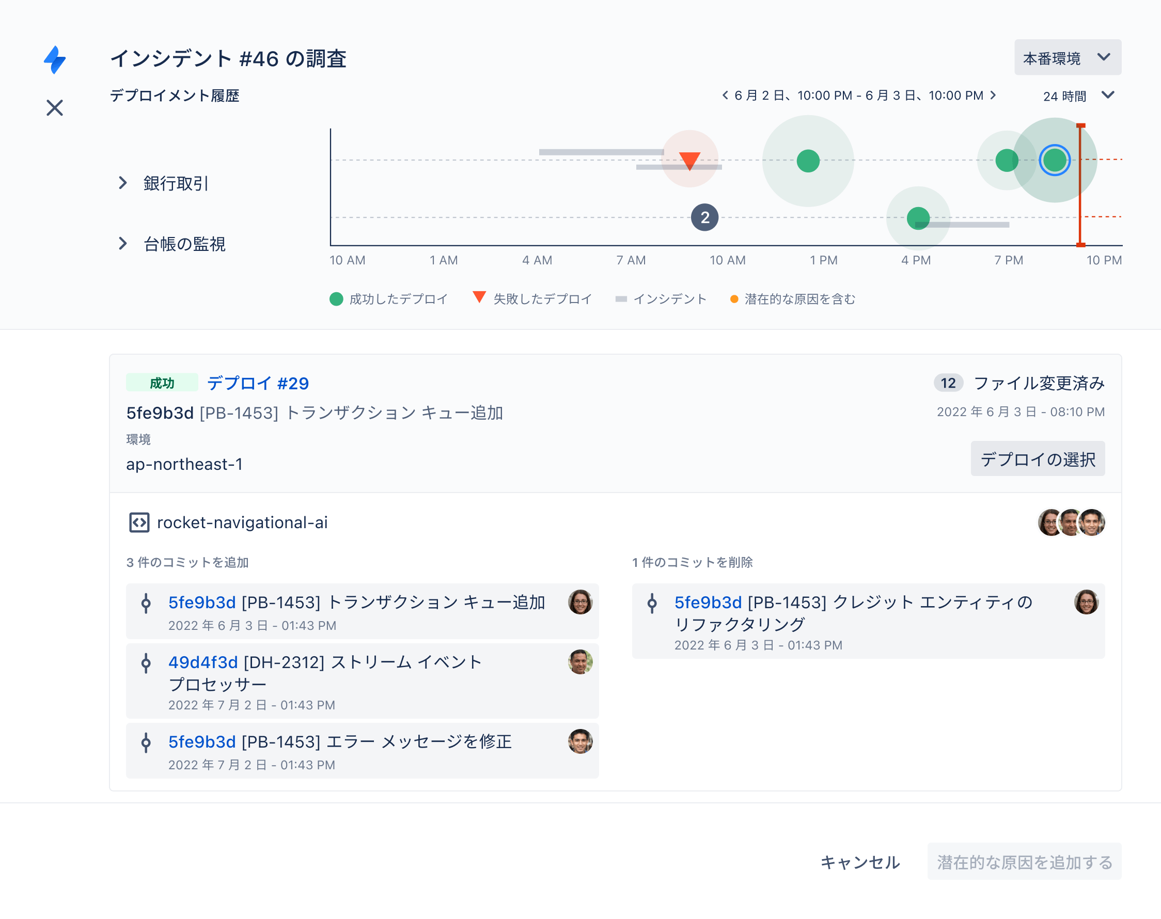Expand the 銀行取引 service row
This screenshot has width=1161, height=919.
(123, 183)
